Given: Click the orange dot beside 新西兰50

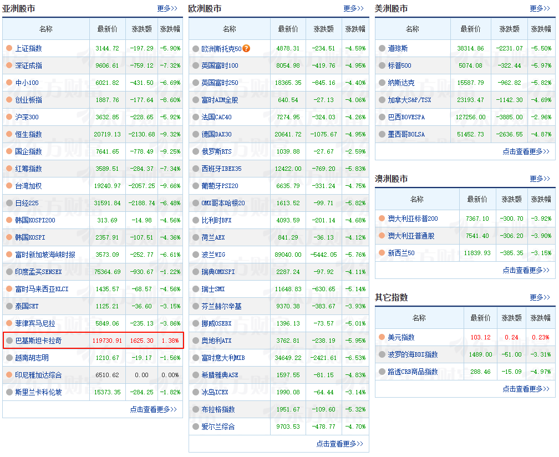Looking at the screenshot, I should (382, 253).
